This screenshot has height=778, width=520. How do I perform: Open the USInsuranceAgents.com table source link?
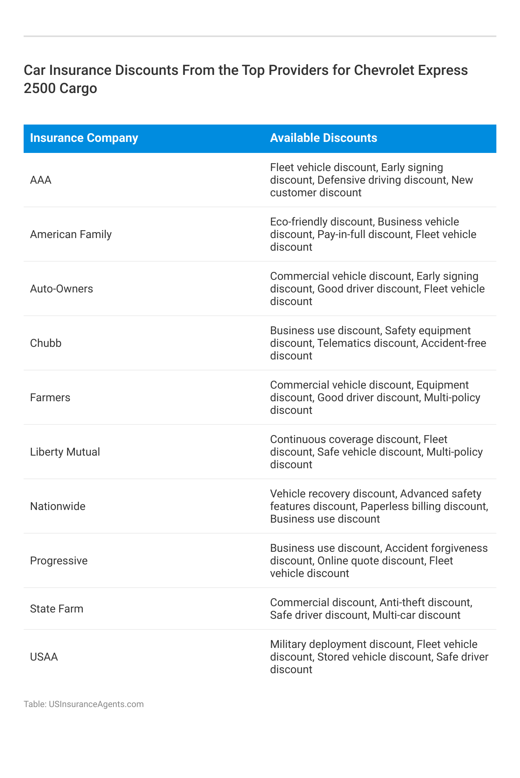click(96, 704)
